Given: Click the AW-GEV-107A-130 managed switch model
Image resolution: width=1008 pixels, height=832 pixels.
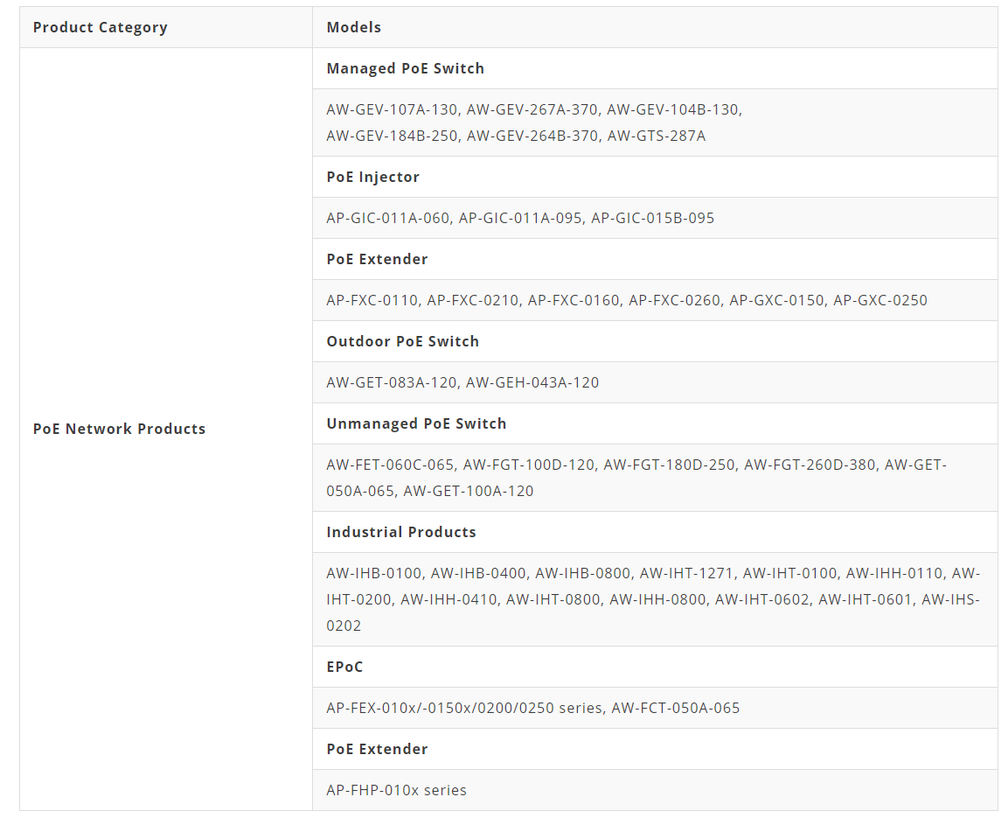Looking at the screenshot, I should [392, 109].
